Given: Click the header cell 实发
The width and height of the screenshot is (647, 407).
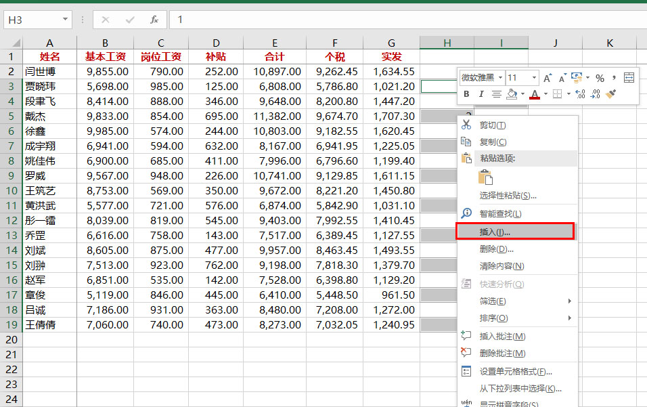Looking at the screenshot, I should (x=392, y=57).
